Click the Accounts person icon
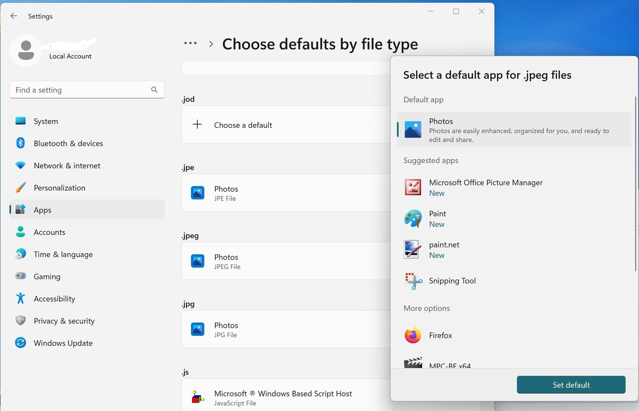The image size is (639, 411). point(21,232)
